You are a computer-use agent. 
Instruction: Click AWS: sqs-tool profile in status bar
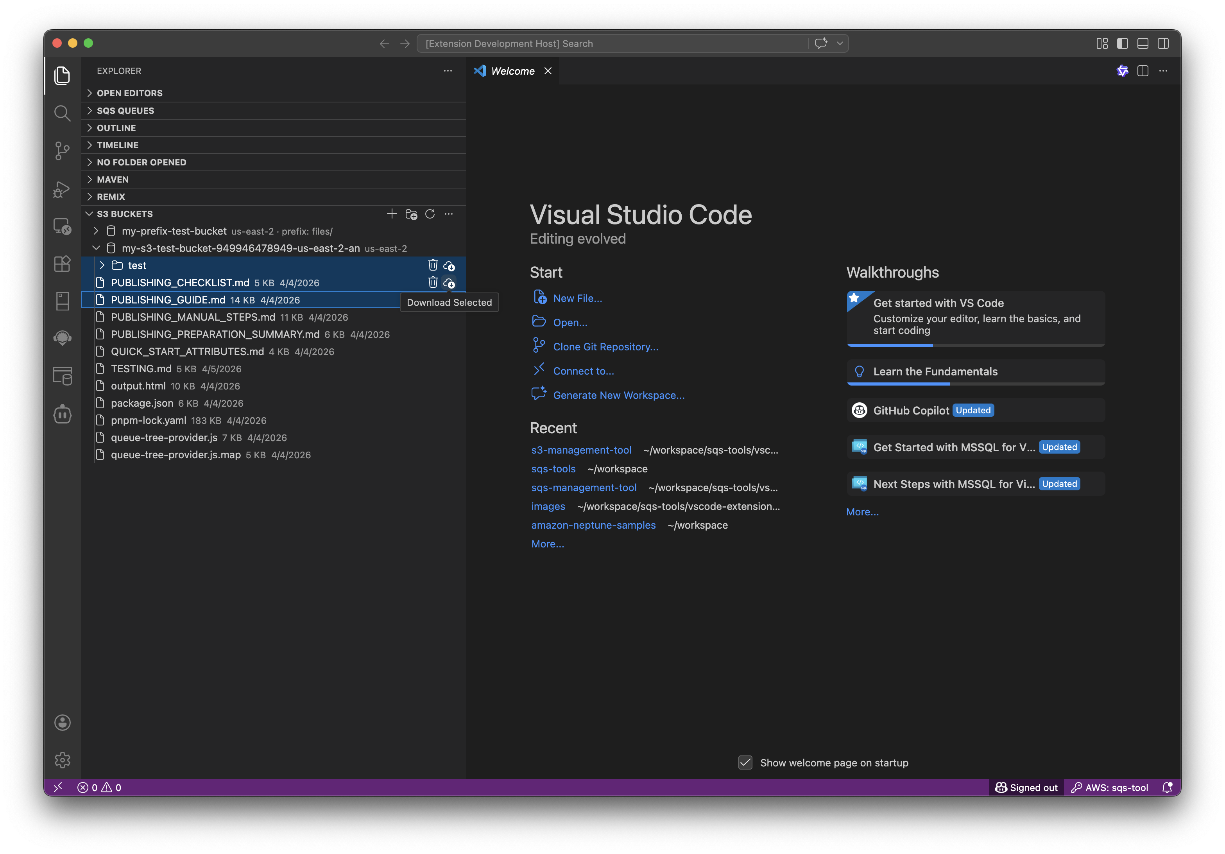click(x=1110, y=787)
